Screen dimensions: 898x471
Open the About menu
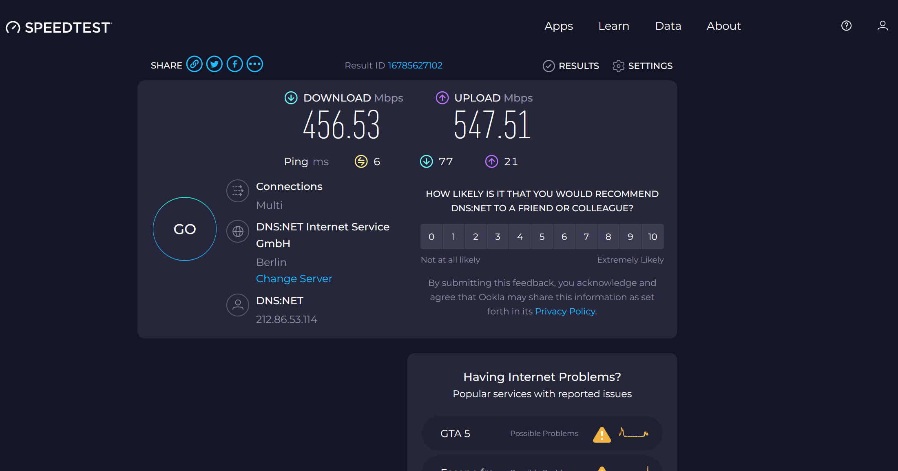(723, 26)
